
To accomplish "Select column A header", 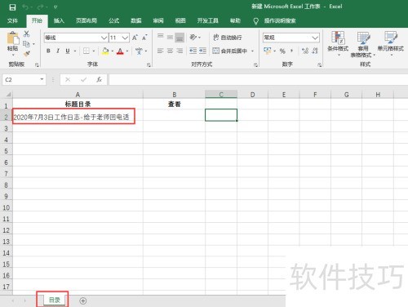I will (78, 95).
